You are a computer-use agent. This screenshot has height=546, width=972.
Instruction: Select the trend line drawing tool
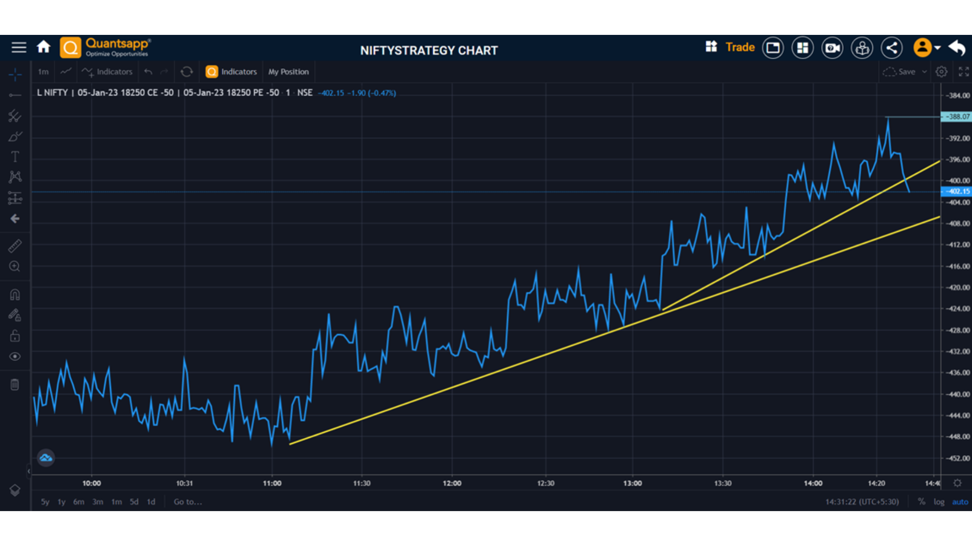[x=15, y=95]
